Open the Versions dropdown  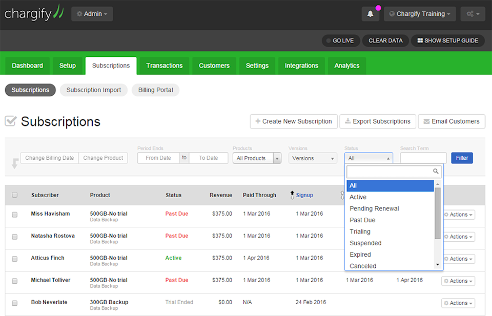tap(313, 158)
